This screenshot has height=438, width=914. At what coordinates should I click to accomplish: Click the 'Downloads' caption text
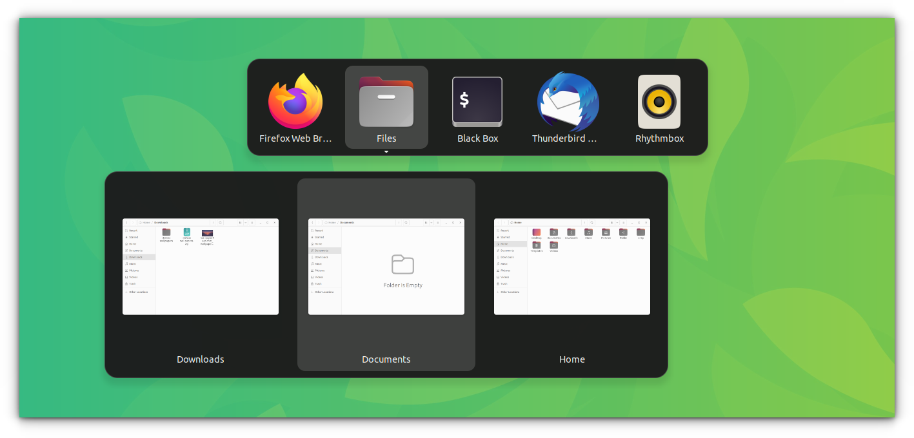pyautogui.click(x=201, y=359)
